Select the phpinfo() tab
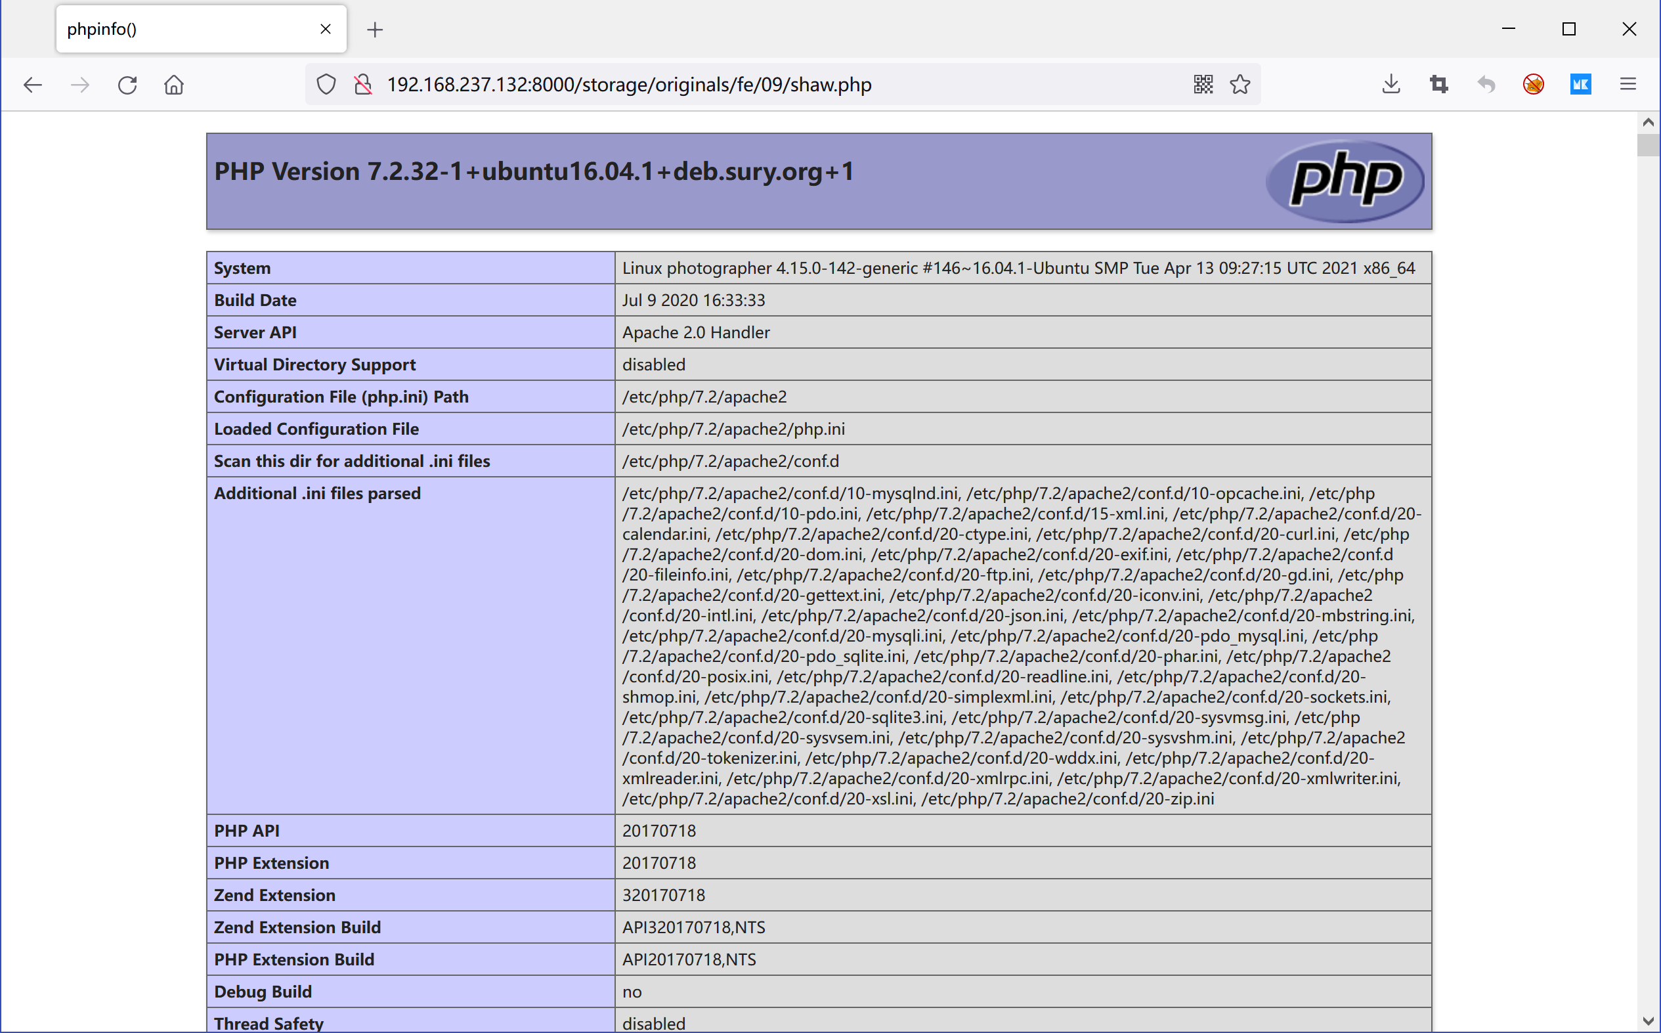The image size is (1661, 1033). coord(202,29)
